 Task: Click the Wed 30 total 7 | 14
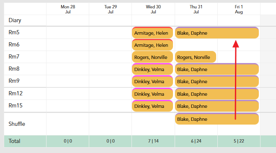[153, 141]
